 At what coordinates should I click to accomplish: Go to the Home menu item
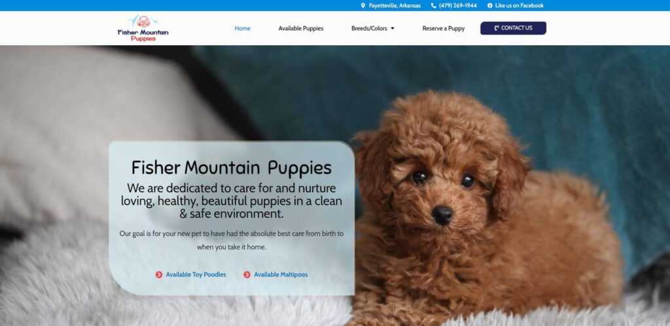tap(242, 29)
